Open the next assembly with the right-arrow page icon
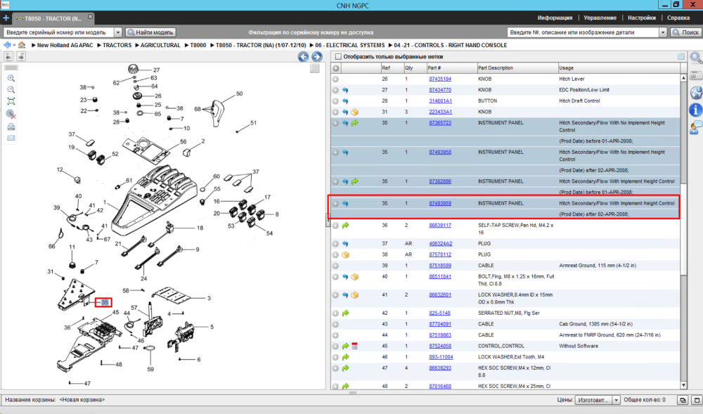The width and height of the screenshot is (703, 414). pos(21,56)
